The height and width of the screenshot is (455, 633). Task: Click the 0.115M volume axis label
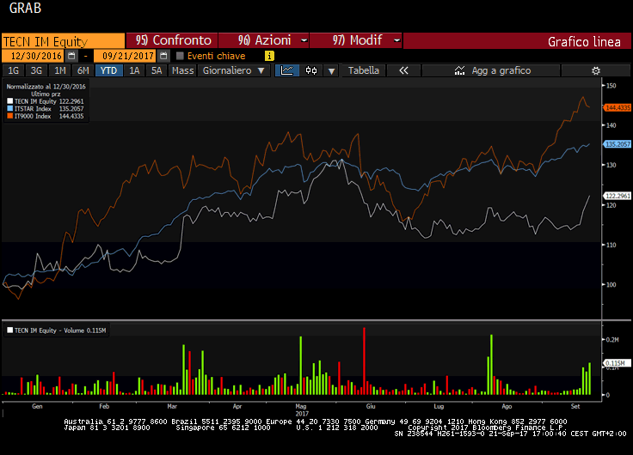coord(617,363)
